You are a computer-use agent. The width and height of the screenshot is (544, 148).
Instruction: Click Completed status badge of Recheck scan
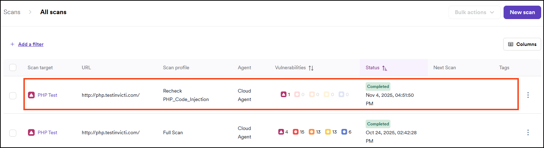[378, 87]
